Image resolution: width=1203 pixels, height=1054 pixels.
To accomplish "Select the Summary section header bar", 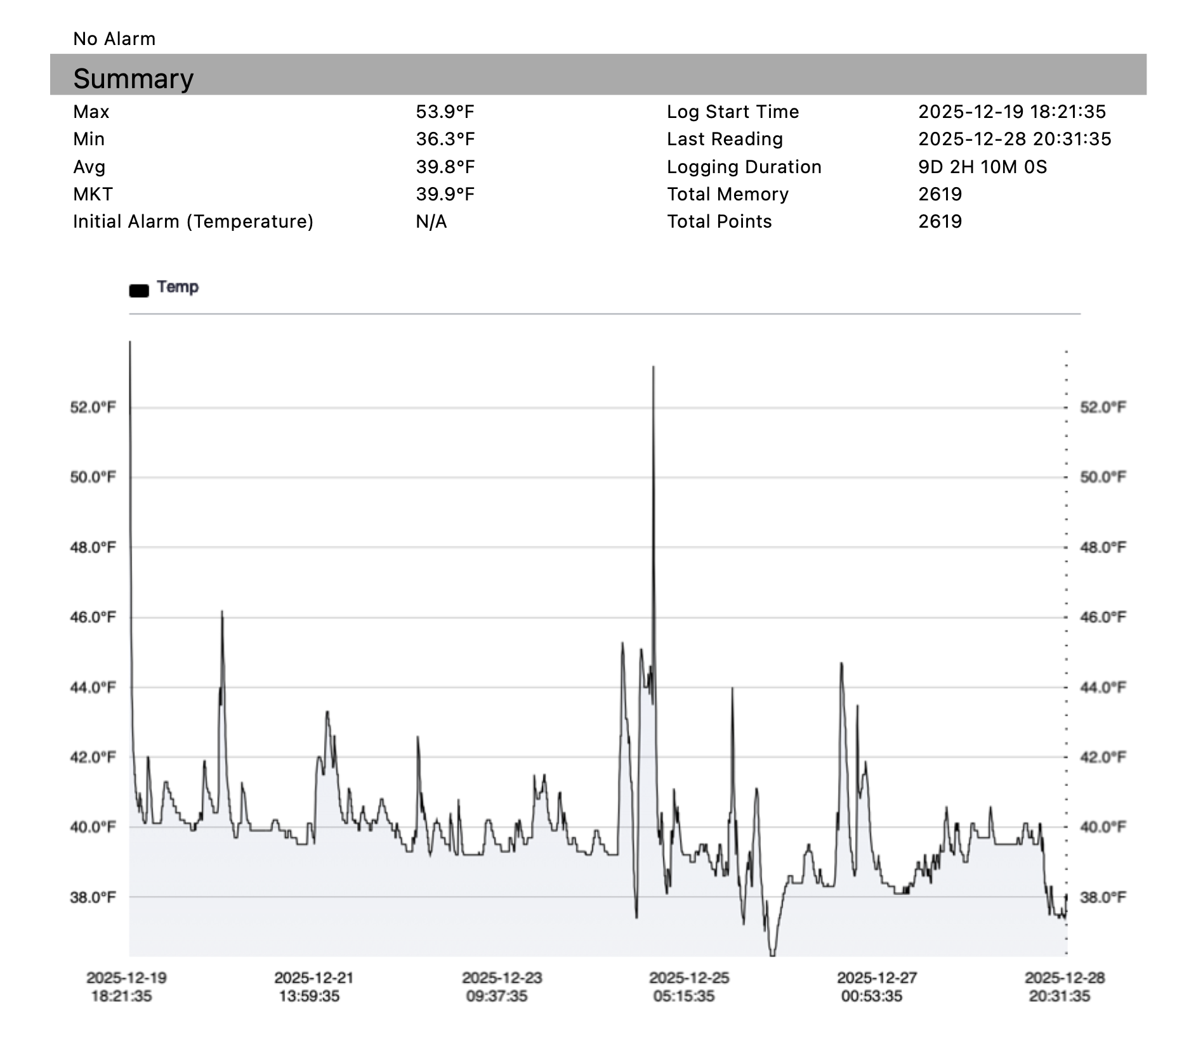I will (x=133, y=78).
